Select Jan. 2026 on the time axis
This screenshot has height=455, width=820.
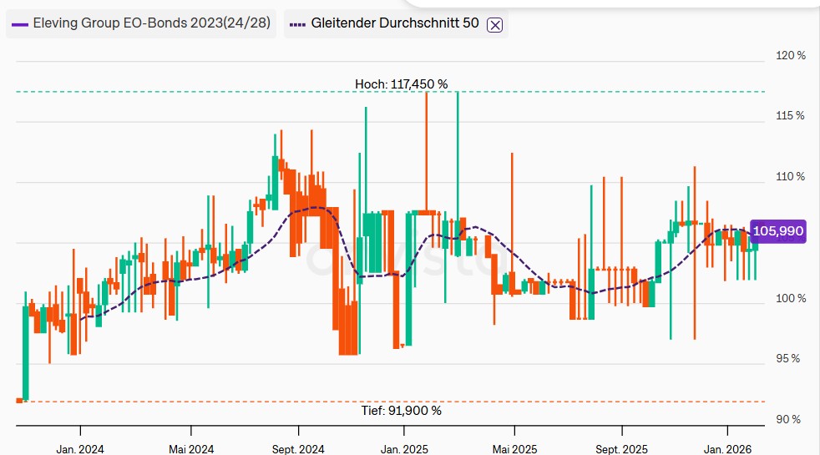(727, 449)
